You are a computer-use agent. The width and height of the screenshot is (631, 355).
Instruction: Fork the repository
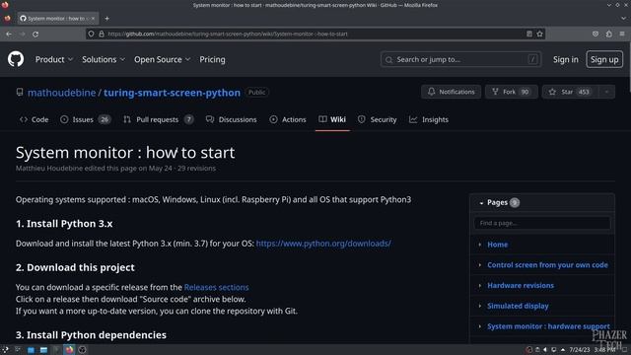pos(511,92)
